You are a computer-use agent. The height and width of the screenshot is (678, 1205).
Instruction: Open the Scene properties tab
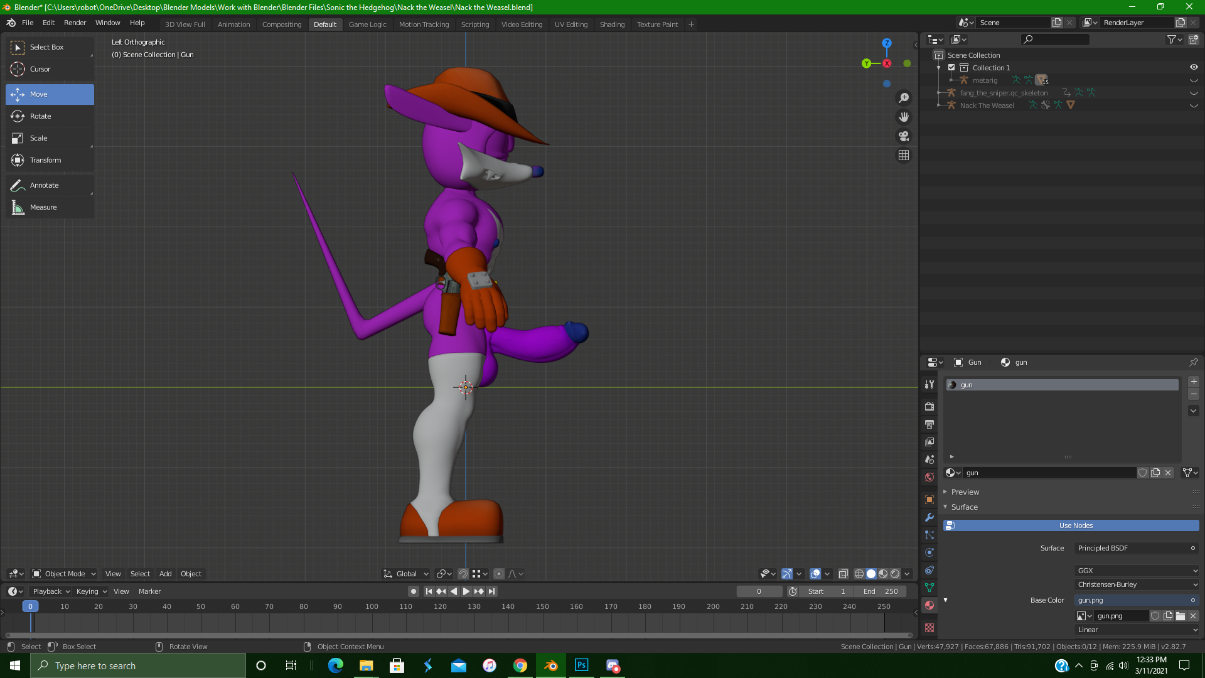coord(929,460)
